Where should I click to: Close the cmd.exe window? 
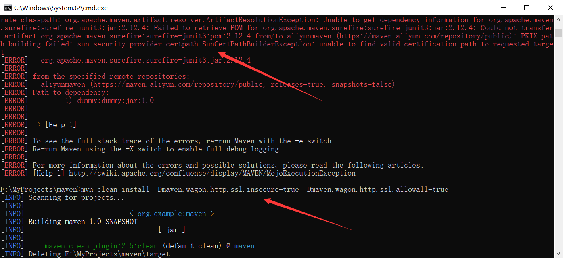click(550, 8)
